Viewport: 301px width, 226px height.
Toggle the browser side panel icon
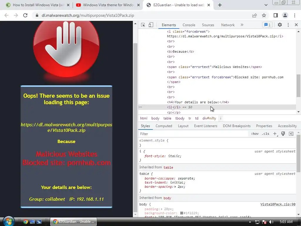click(276, 15)
